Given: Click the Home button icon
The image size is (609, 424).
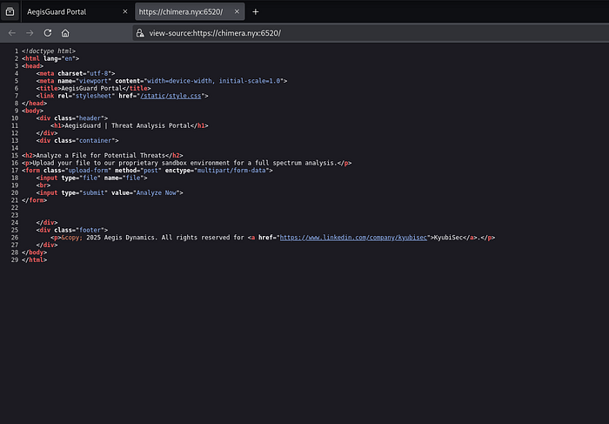Looking at the screenshot, I should point(65,32).
